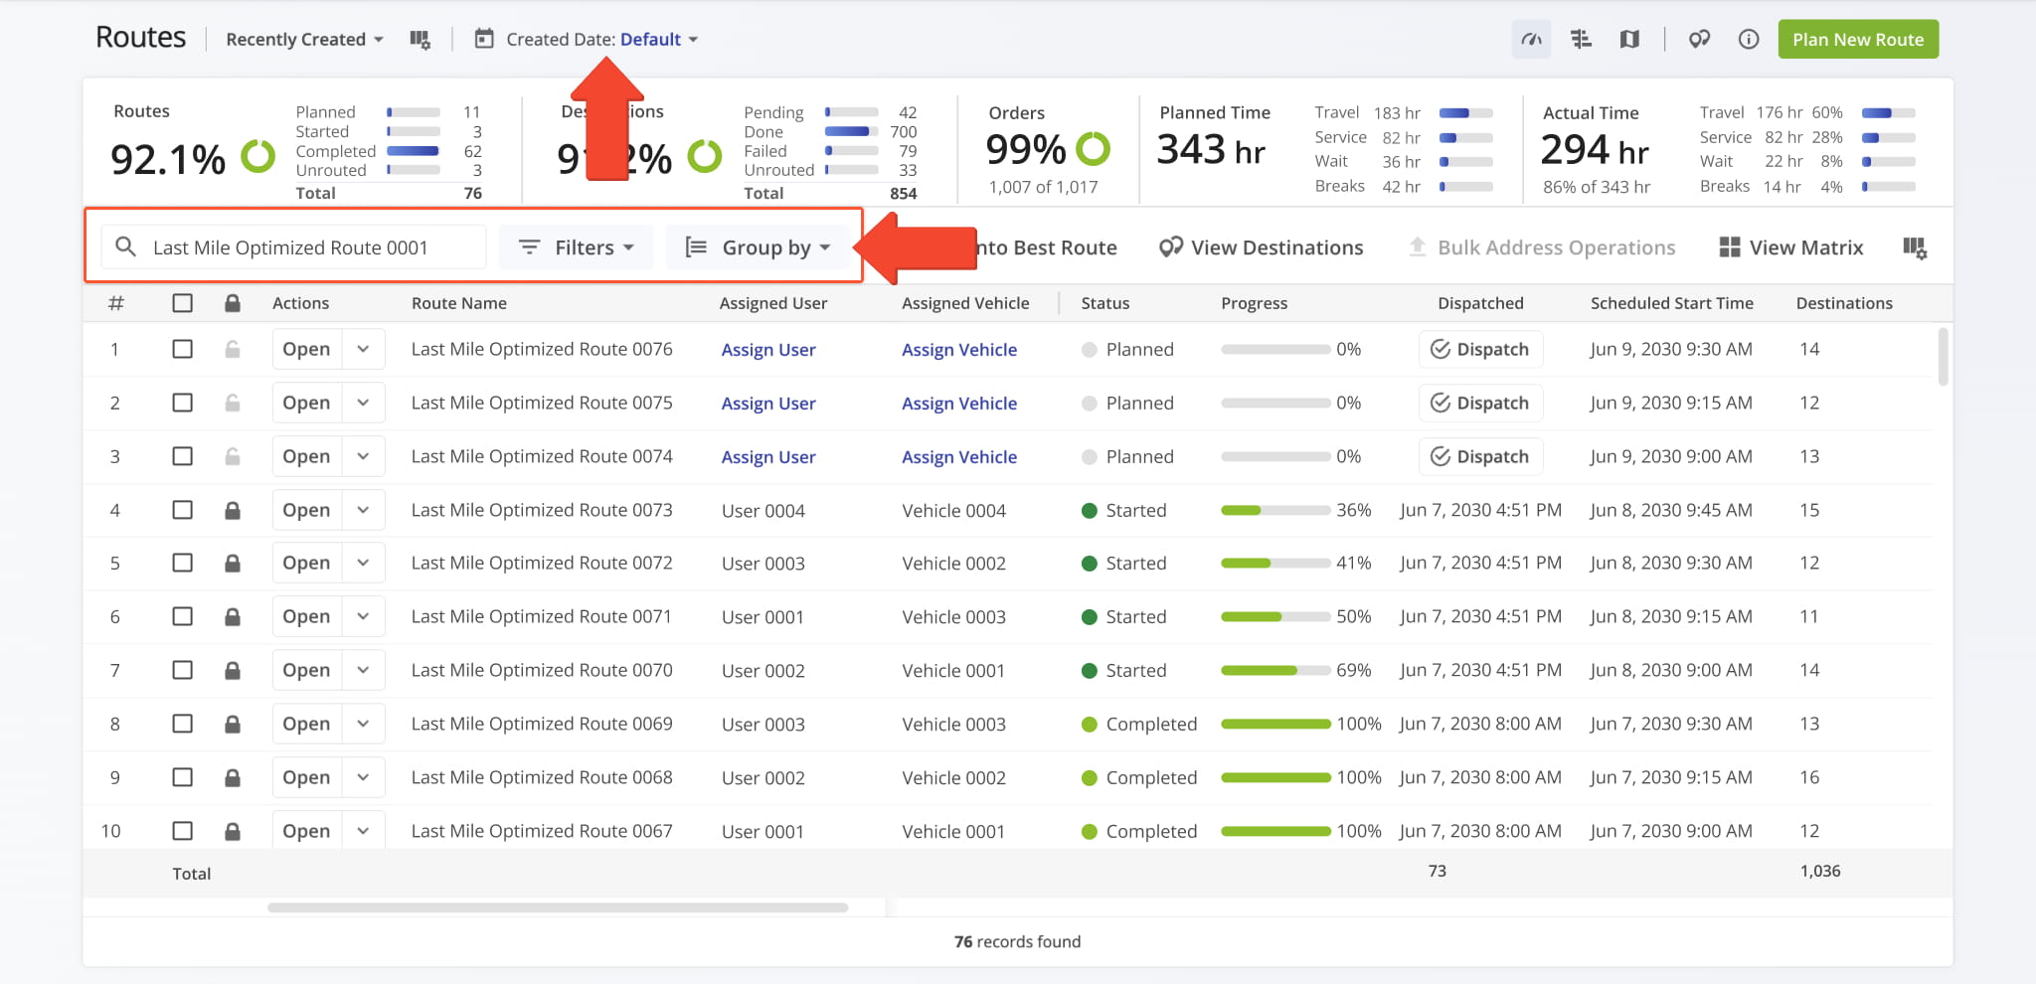
Task: Click the lock column header icon
Action: click(232, 303)
